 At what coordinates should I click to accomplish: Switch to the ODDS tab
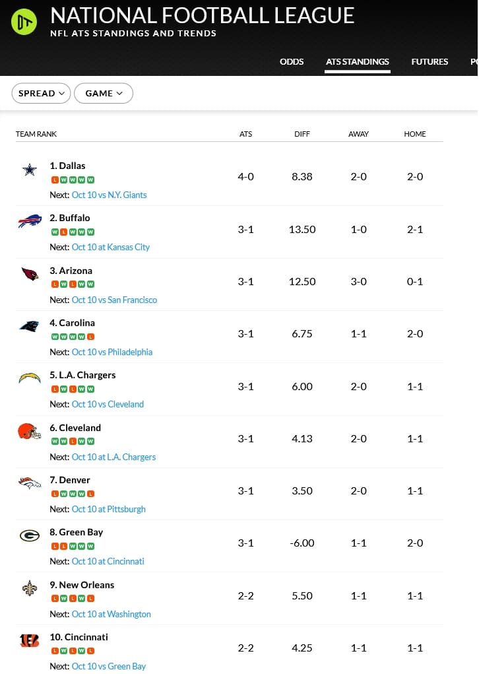point(292,61)
